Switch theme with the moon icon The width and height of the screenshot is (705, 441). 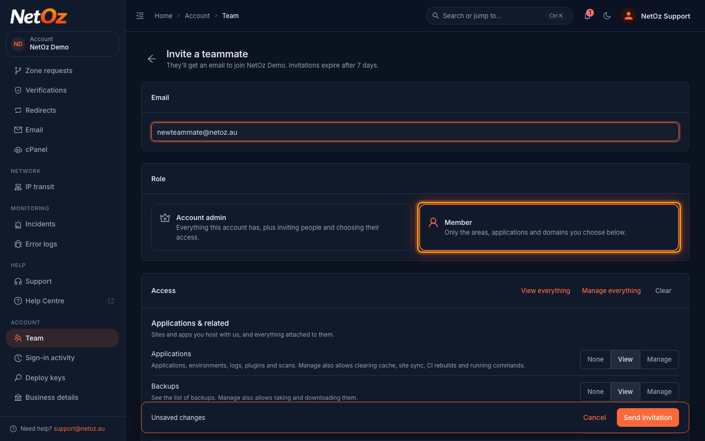[607, 16]
